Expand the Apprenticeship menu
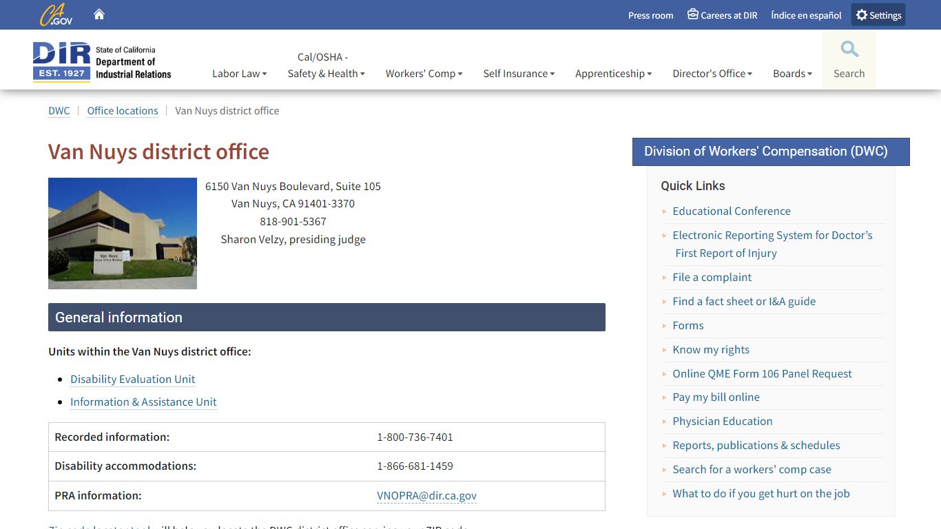The height and width of the screenshot is (529, 941). pos(613,74)
